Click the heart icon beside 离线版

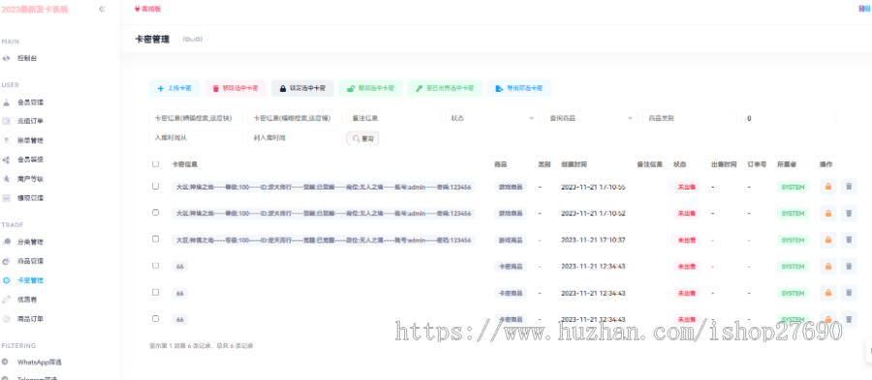click(138, 9)
